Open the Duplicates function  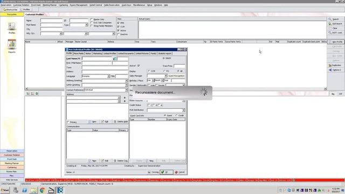click(x=335, y=65)
